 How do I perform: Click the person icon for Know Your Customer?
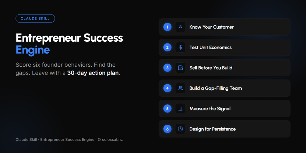[x=180, y=27]
